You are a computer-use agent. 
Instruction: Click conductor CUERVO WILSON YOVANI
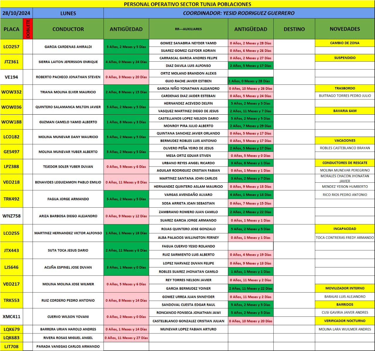(x=68, y=317)
